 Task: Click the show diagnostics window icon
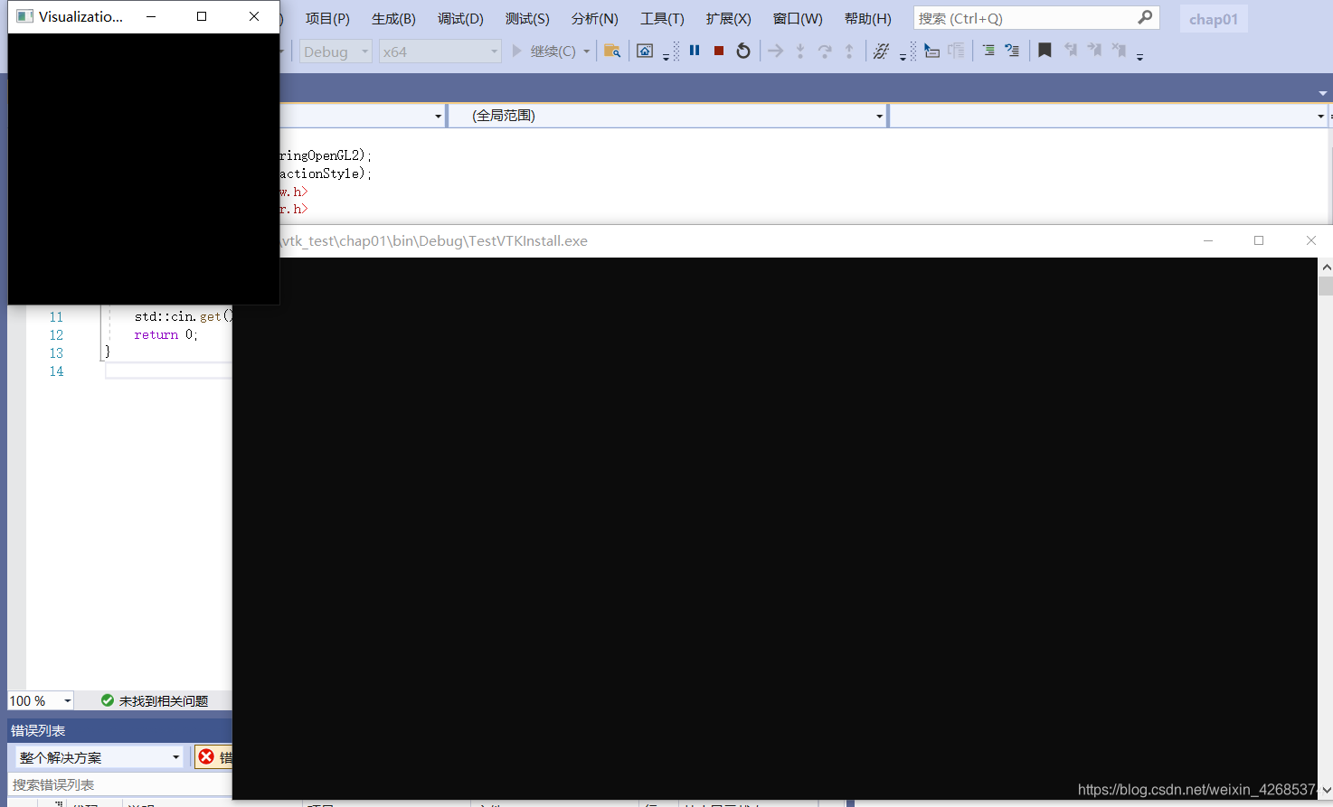click(881, 51)
